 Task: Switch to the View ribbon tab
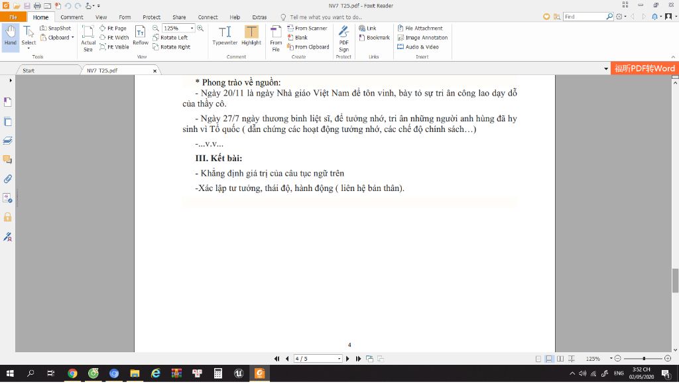101,17
